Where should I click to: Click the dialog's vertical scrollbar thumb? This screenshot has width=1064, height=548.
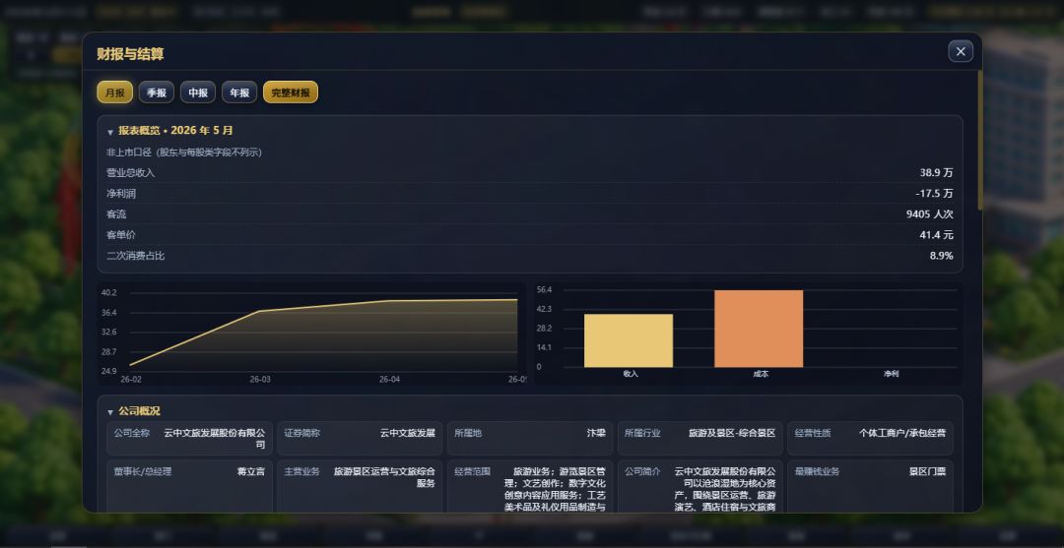tap(980, 140)
